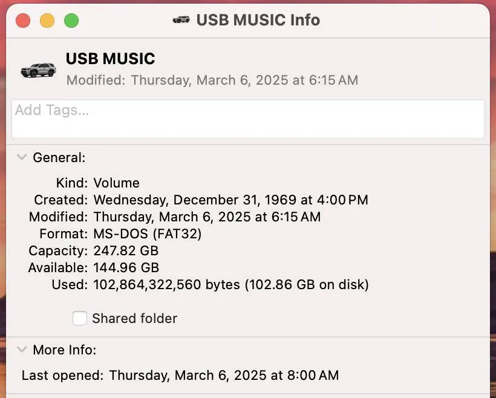The width and height of the screenshot is (496, 398).
Task: Enable the Shared folder checkbox
Action: tap(80, 318)
